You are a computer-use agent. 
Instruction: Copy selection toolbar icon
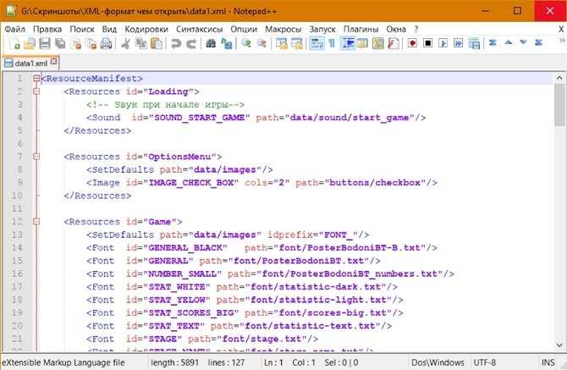click(x=141, y=44)
